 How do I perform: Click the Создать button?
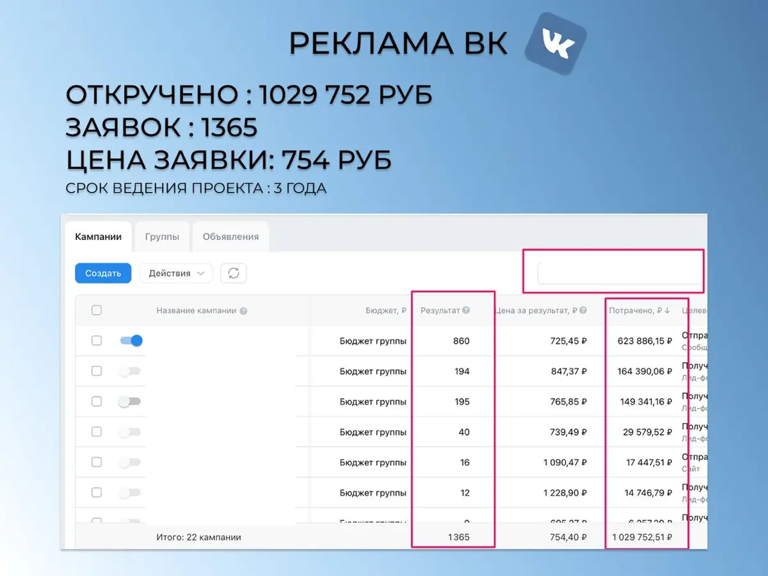pos(103,273)
